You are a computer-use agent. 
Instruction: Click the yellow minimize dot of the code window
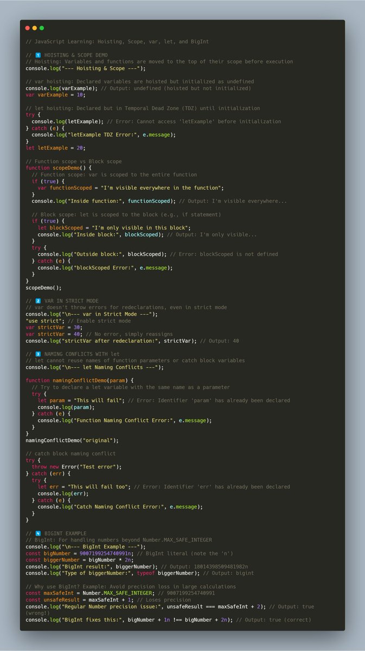[35, 28]
